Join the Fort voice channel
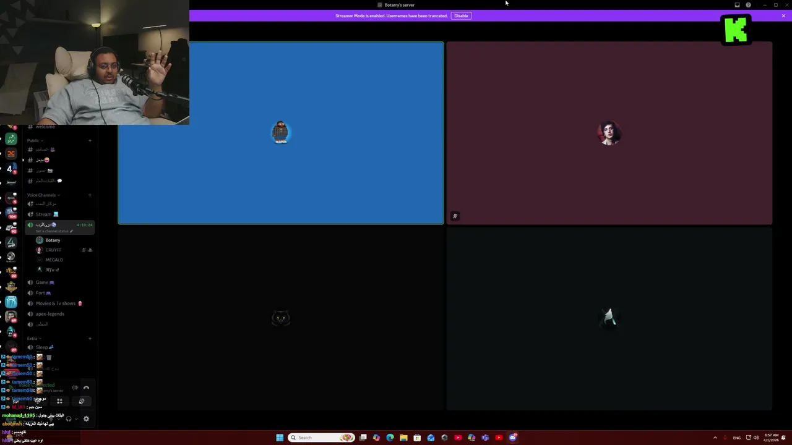The width and height of the screenshot is (792, 445). [x=59, y=293]
